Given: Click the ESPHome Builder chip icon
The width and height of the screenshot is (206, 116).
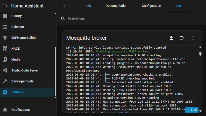Looking at the screenshot, I should [x=5, y=38].
